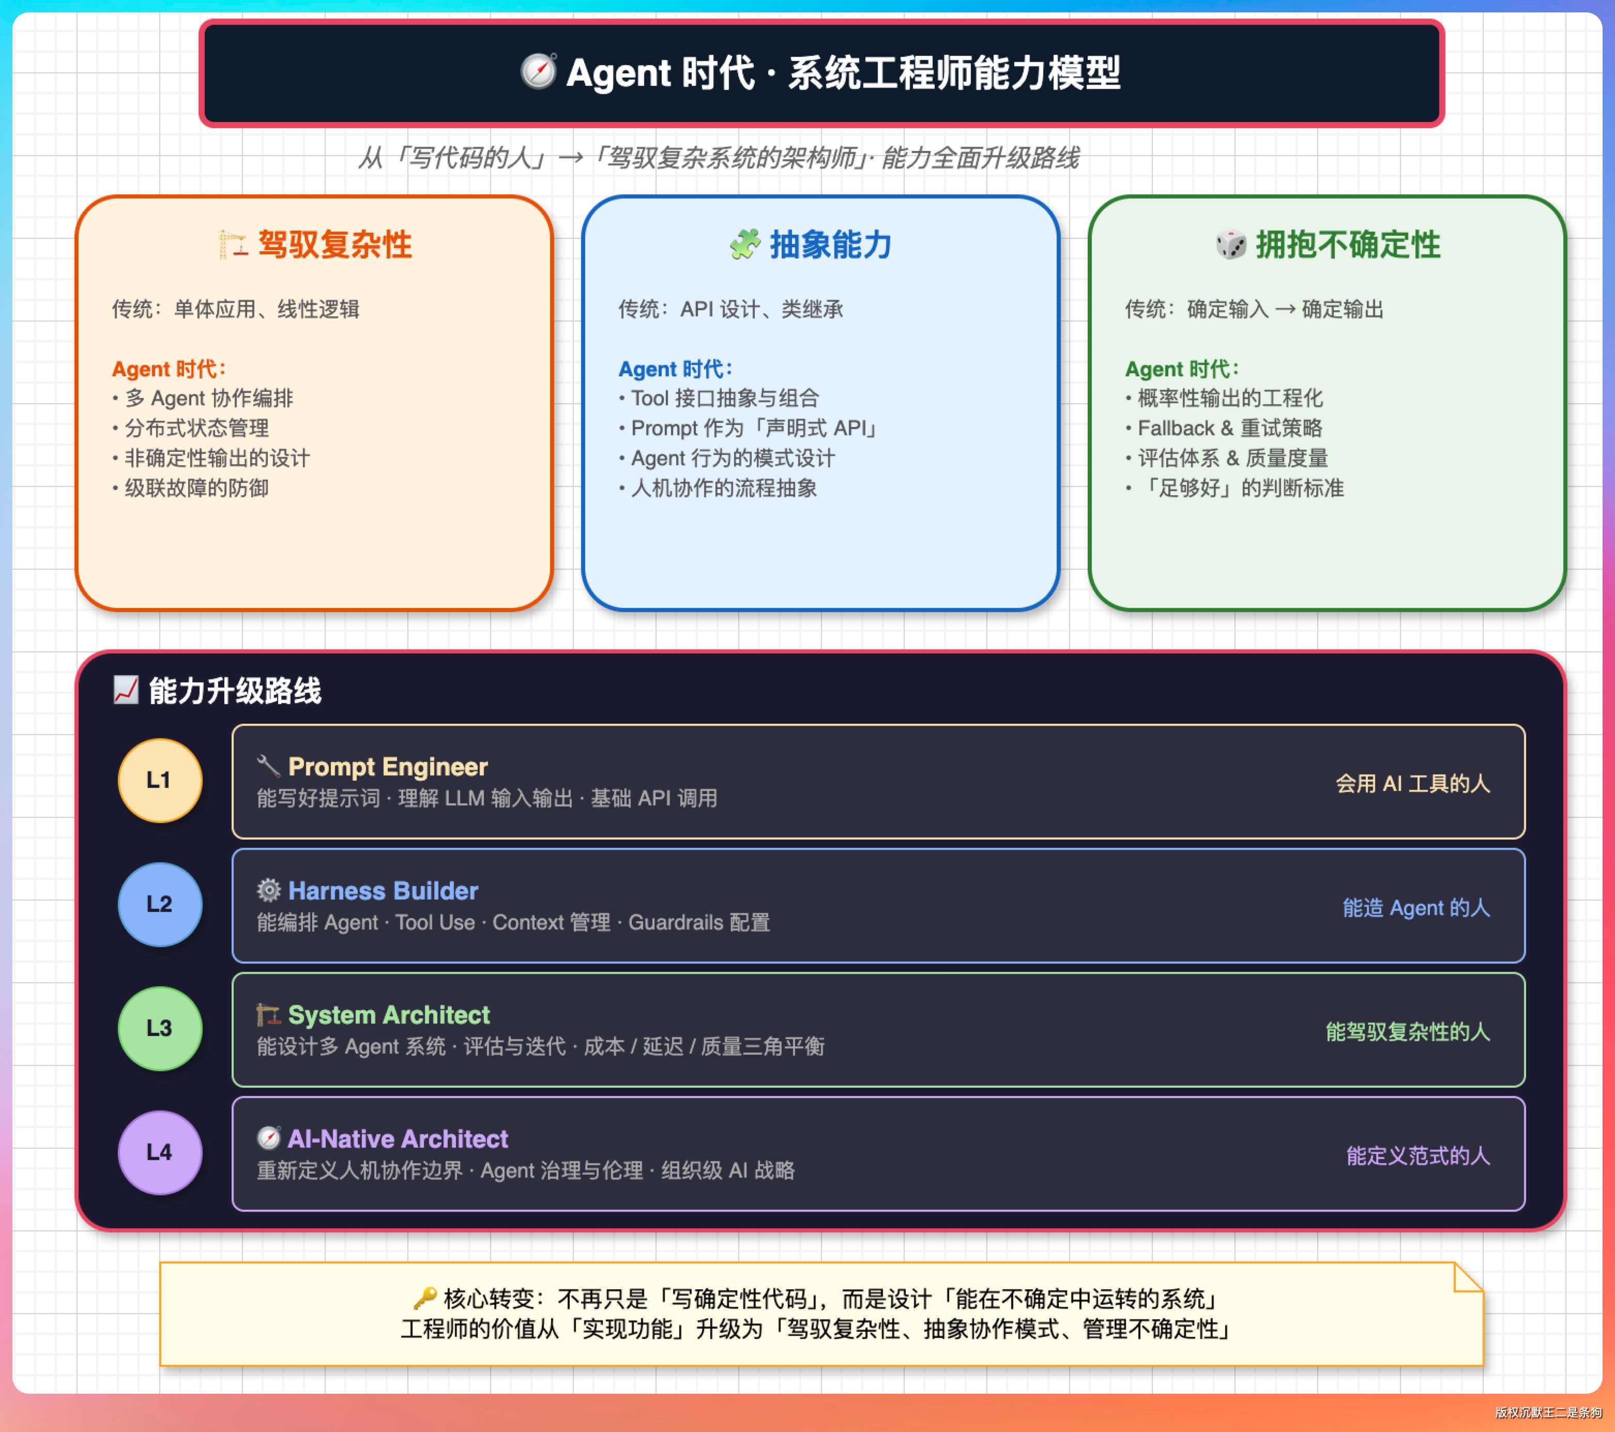Click the crane icon beside System Architect
Viewport: 1615px width, 1432px height.
269,1014
